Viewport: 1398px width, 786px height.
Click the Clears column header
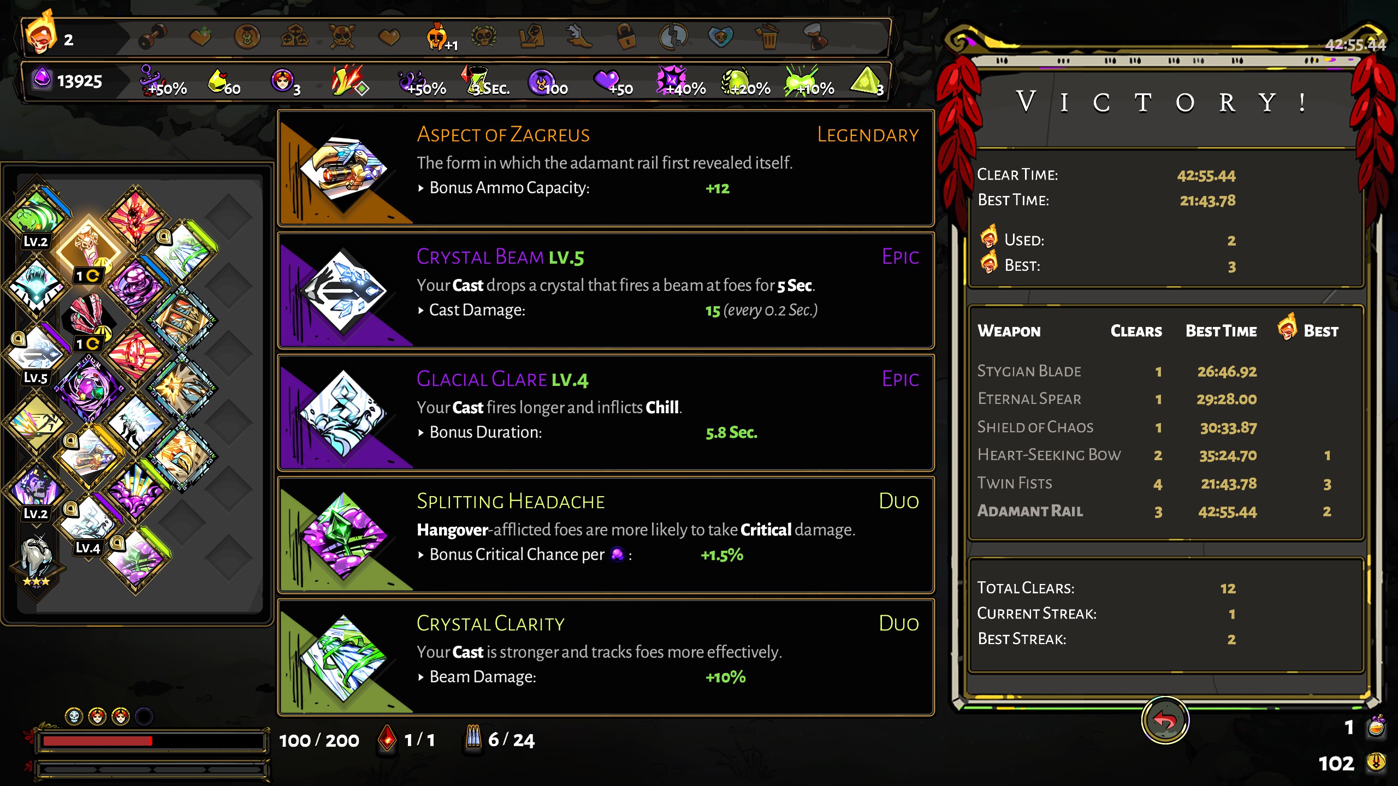(x=1136, y=331)
